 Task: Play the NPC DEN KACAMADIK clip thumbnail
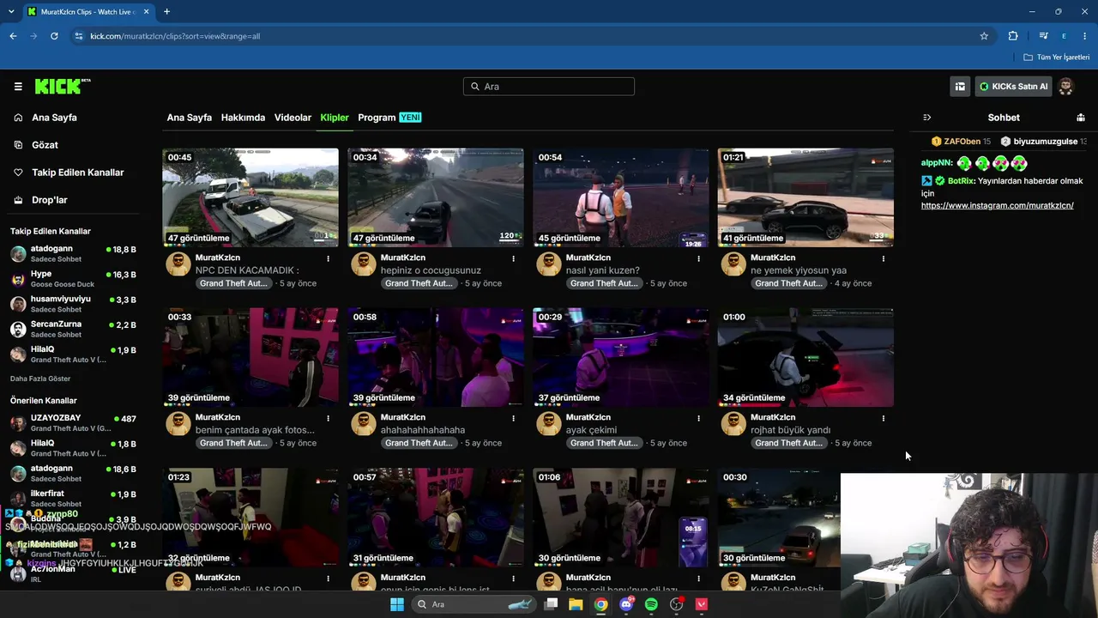(250, 197)
